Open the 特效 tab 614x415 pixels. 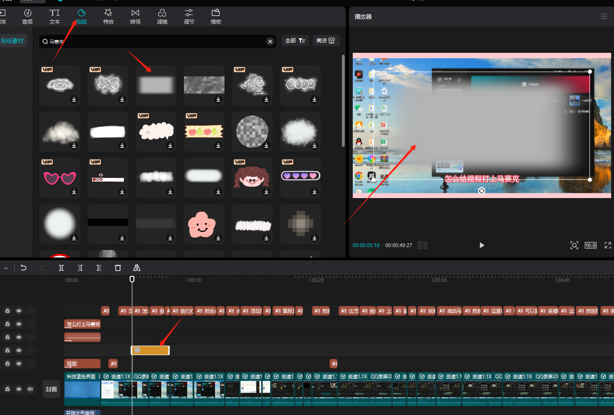(108, 17)
